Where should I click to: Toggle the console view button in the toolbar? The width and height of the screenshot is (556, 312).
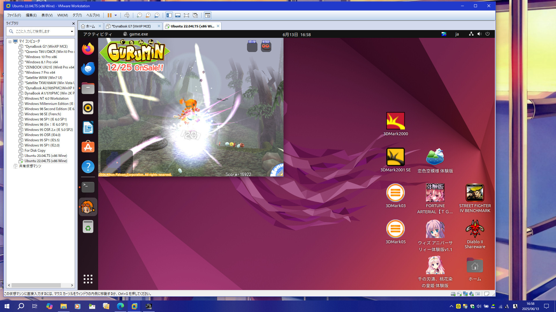tap(208, 15)
